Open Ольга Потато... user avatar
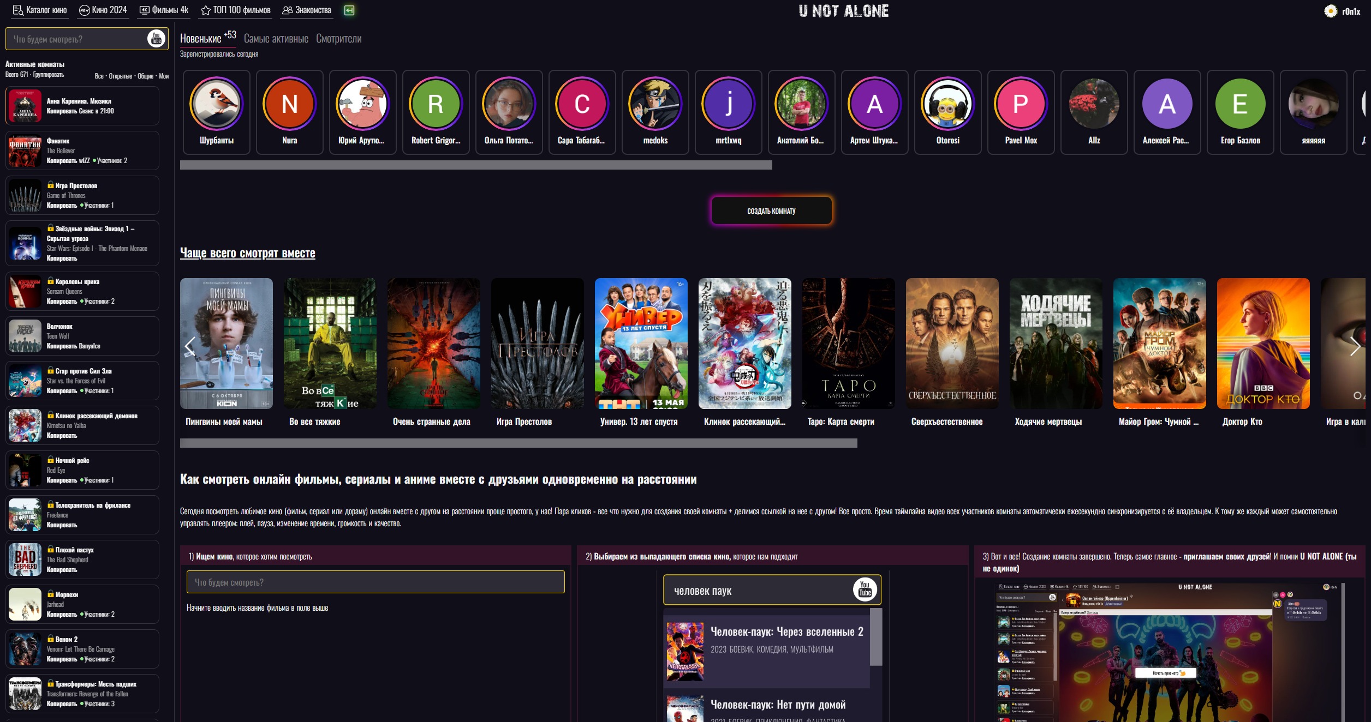Screen dimensions: 1371x722 point(509,104)
